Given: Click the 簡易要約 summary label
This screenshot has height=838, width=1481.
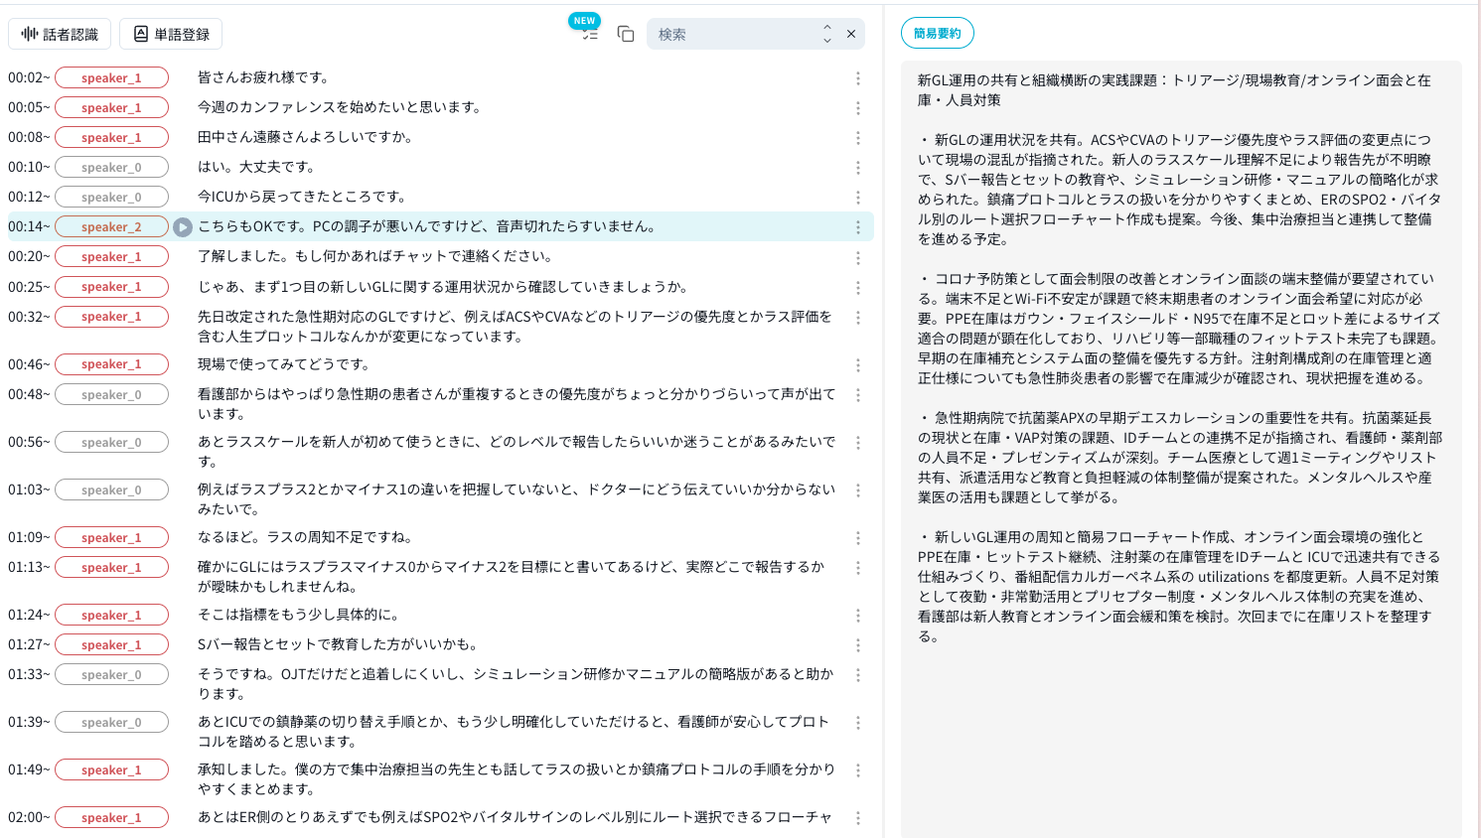Looking at the screenshot, I should pyautogui.click(x=936, y=33).
